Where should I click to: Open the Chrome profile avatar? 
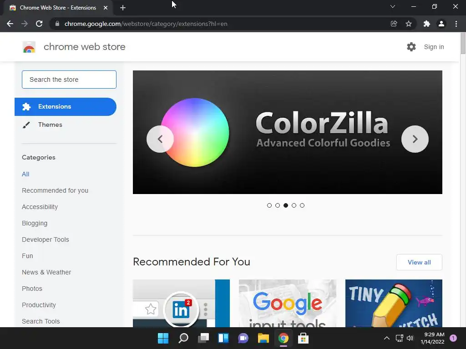[x=441, y=24]
